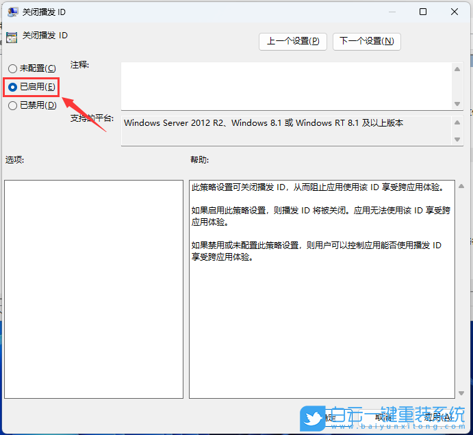Click the title bar app icon
The height and width of the screenshot is (435, 473).
pos(13,12)
